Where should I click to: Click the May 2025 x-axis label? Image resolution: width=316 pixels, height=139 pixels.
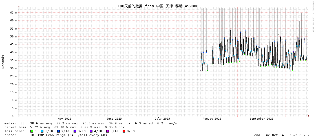65,119
